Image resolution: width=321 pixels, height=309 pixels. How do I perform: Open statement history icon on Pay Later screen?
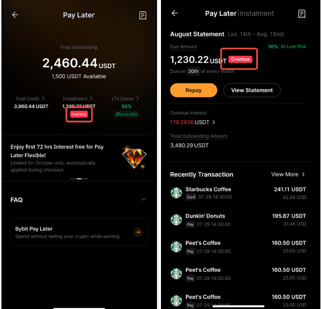[143, 15]
